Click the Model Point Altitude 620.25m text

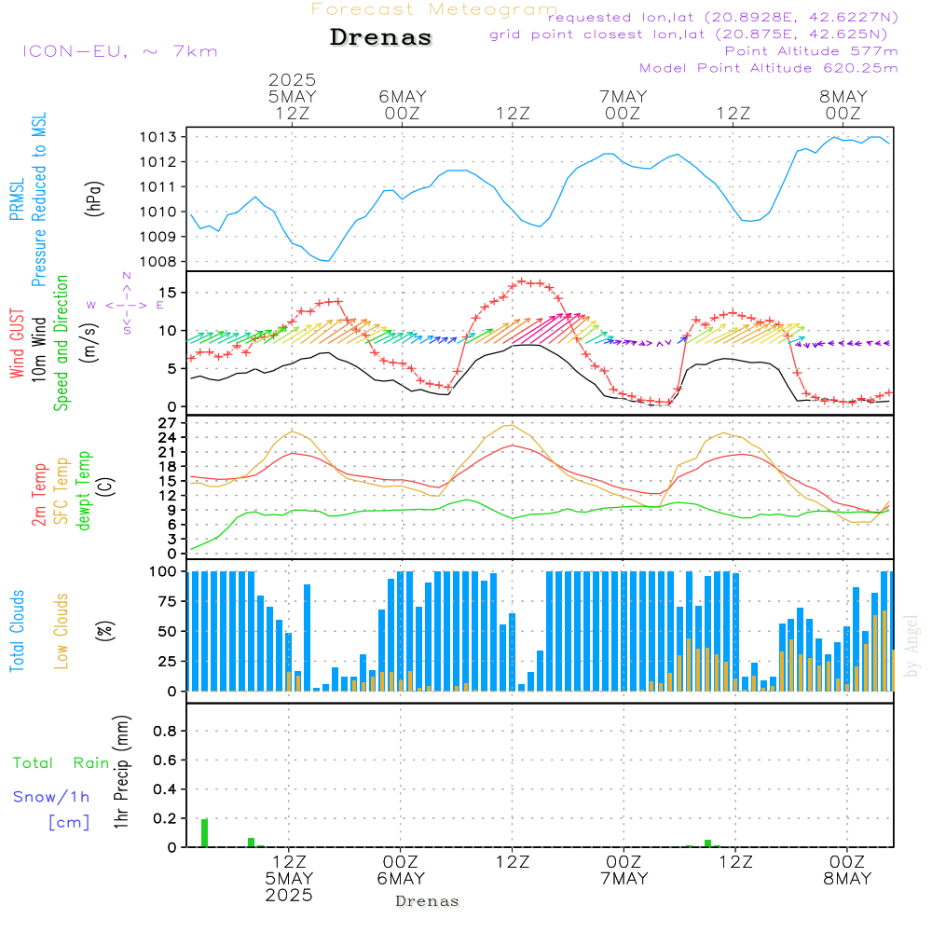tap(768, 68)
